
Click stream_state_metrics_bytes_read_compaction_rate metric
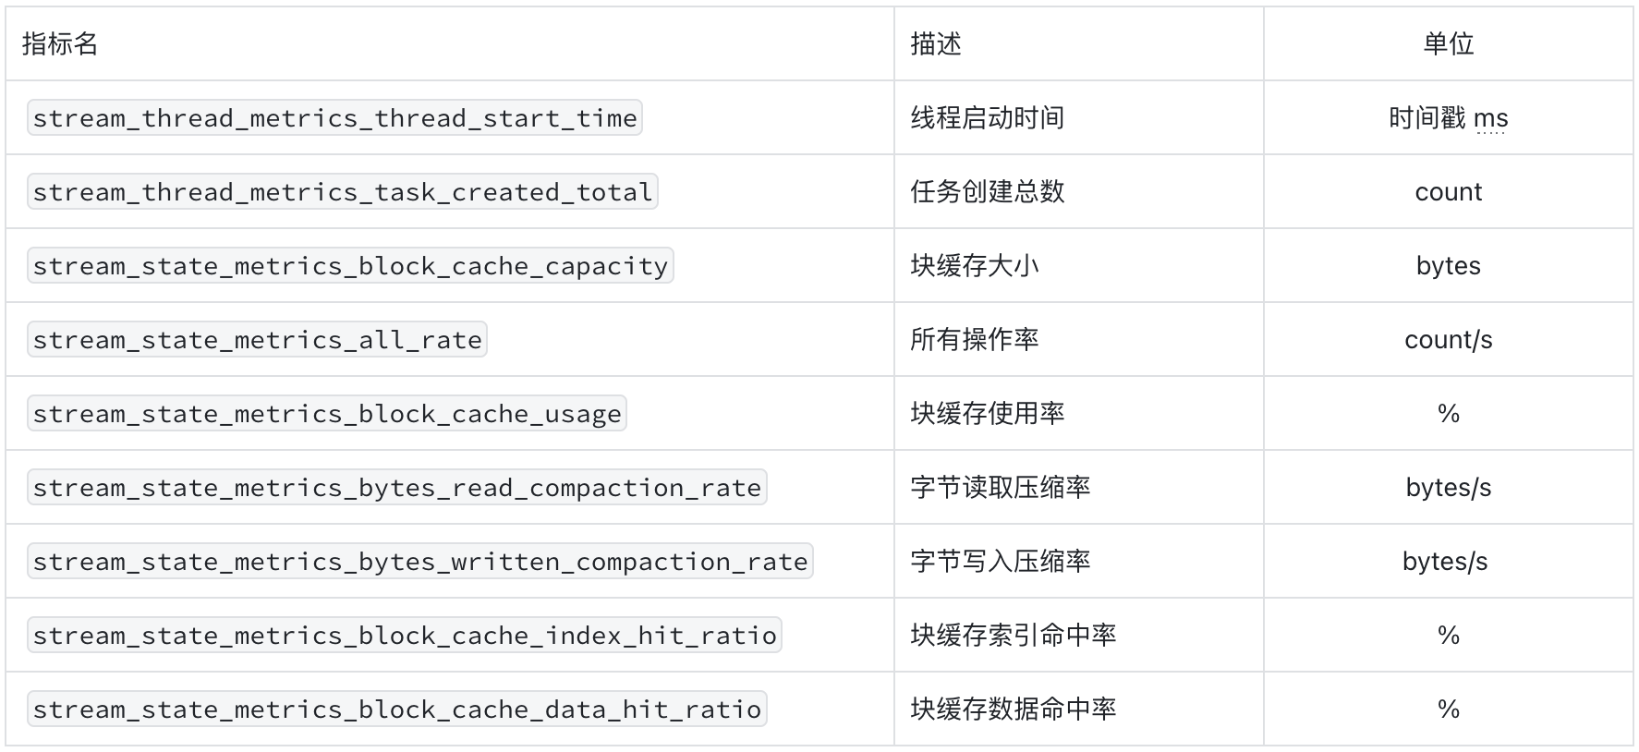click(x=397, y=487)
